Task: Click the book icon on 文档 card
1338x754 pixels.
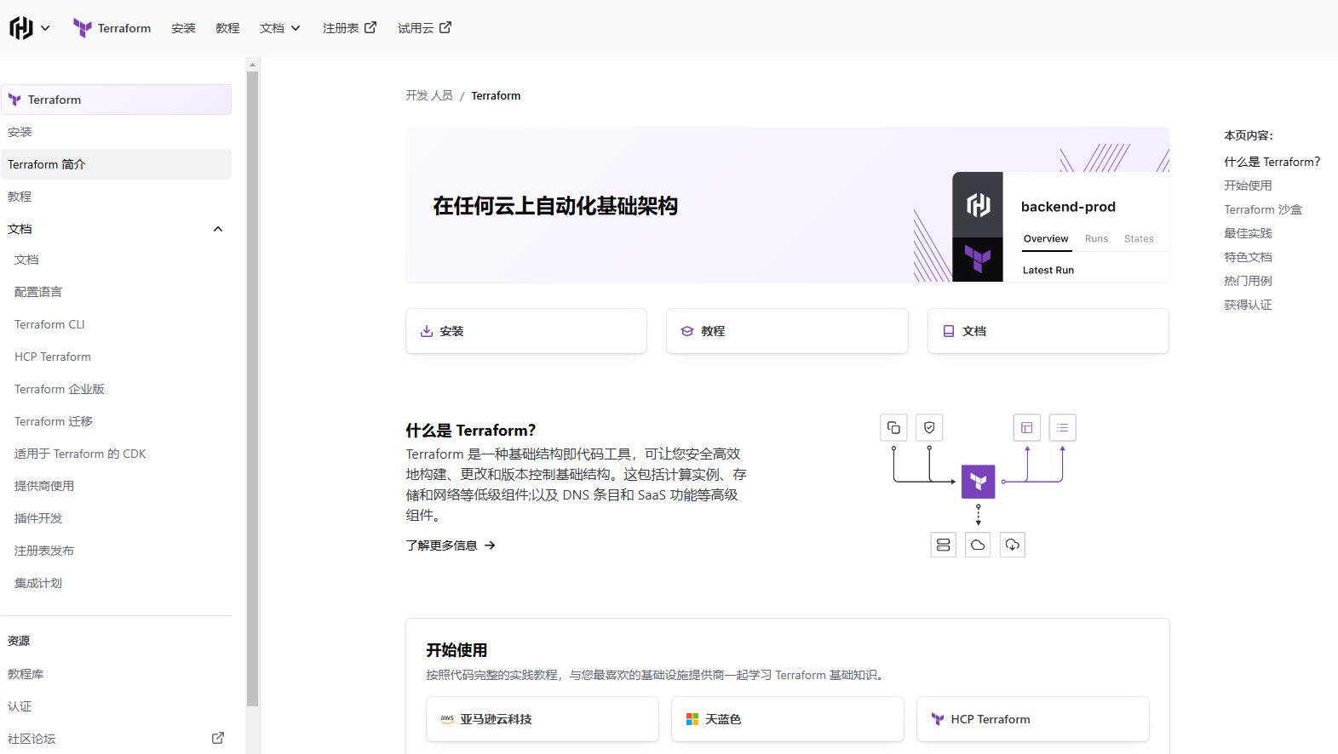Action: 949,331
